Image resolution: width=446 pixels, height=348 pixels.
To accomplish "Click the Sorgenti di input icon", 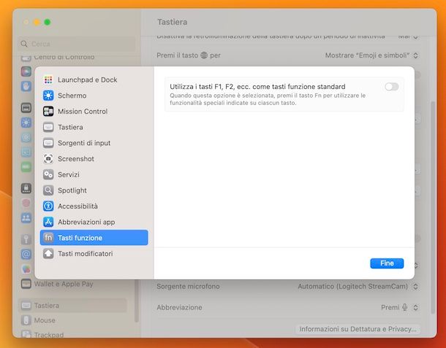I will coord(48,143).
